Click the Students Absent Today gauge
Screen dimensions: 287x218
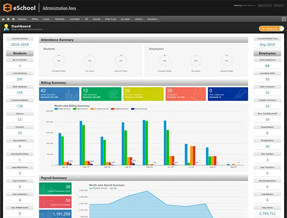coord(121,61)
